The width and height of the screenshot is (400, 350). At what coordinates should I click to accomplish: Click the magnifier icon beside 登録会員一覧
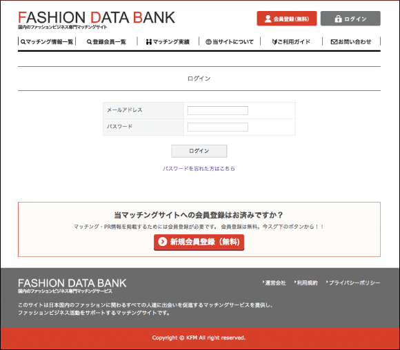pyautogui.click(x=89, y=42)
